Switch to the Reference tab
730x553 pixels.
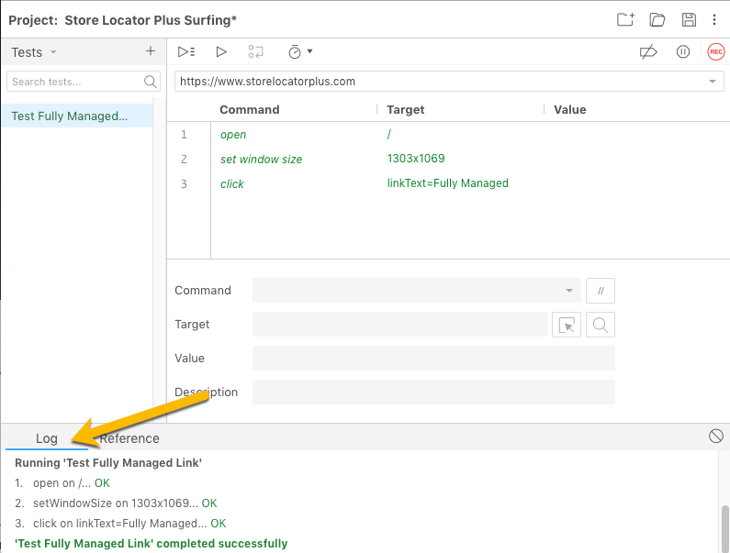(x=129, y=438)
